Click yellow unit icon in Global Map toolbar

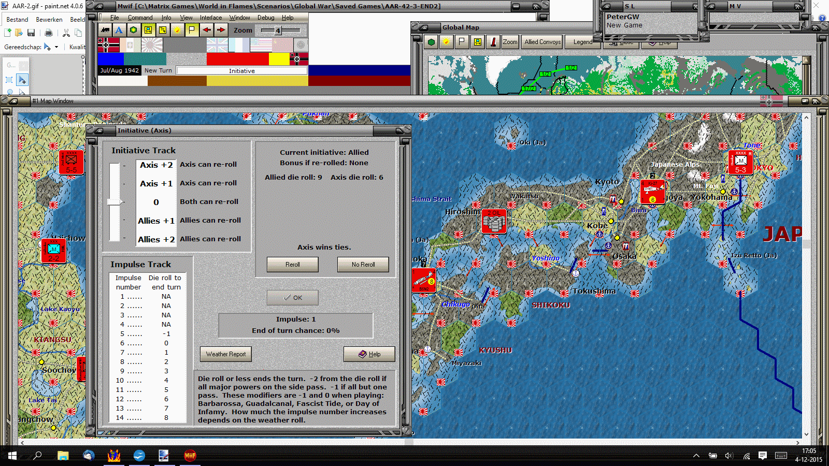[x=477, y=42]
